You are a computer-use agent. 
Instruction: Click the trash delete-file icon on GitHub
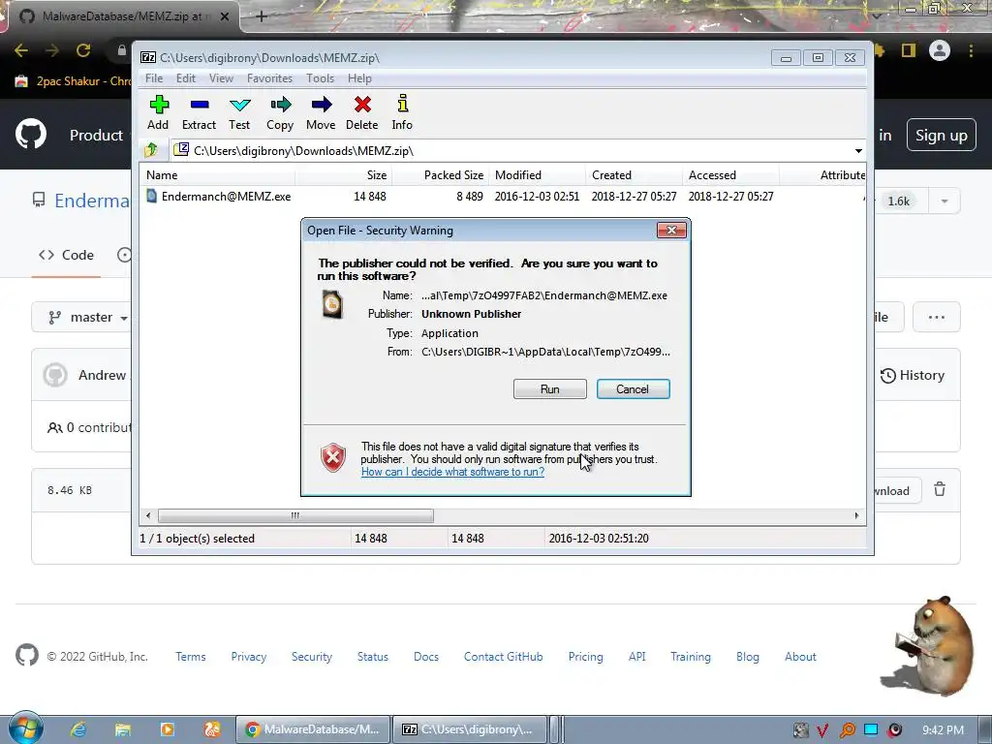940,489
